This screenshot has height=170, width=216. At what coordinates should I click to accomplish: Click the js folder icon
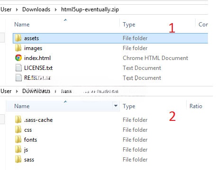(x=18, y=150)
